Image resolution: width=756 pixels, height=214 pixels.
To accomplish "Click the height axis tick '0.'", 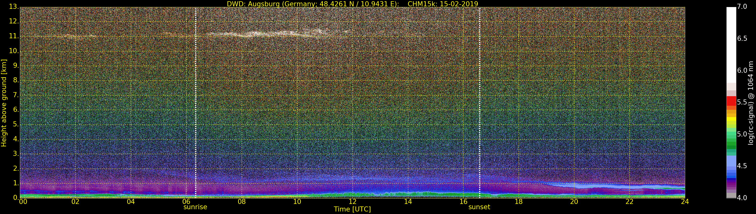I will pos(16,198).
